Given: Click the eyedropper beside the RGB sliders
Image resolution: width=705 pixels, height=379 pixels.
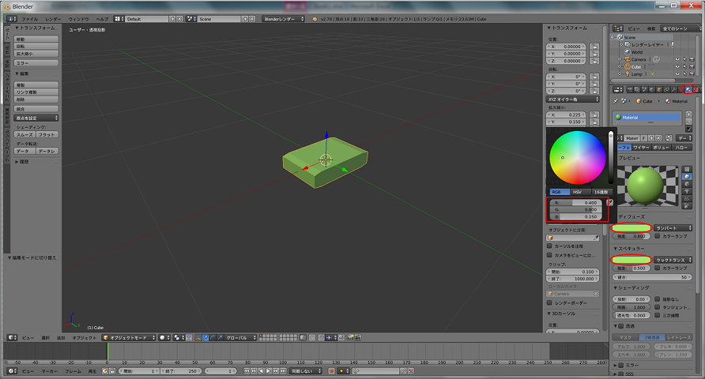Looking at the screenshot, I should point(610,203).
